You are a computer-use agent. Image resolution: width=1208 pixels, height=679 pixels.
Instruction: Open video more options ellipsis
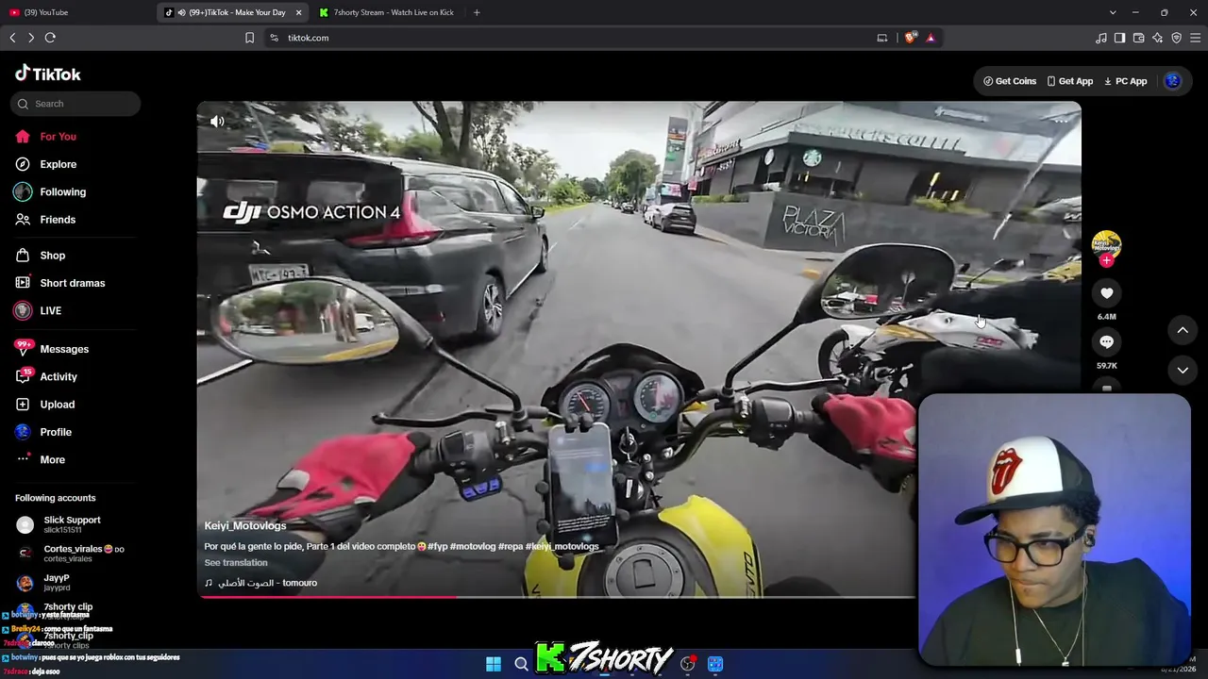tap(1061, 120)
